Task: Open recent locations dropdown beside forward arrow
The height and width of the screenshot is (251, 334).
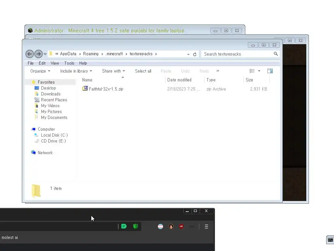Action: (45, 54)
